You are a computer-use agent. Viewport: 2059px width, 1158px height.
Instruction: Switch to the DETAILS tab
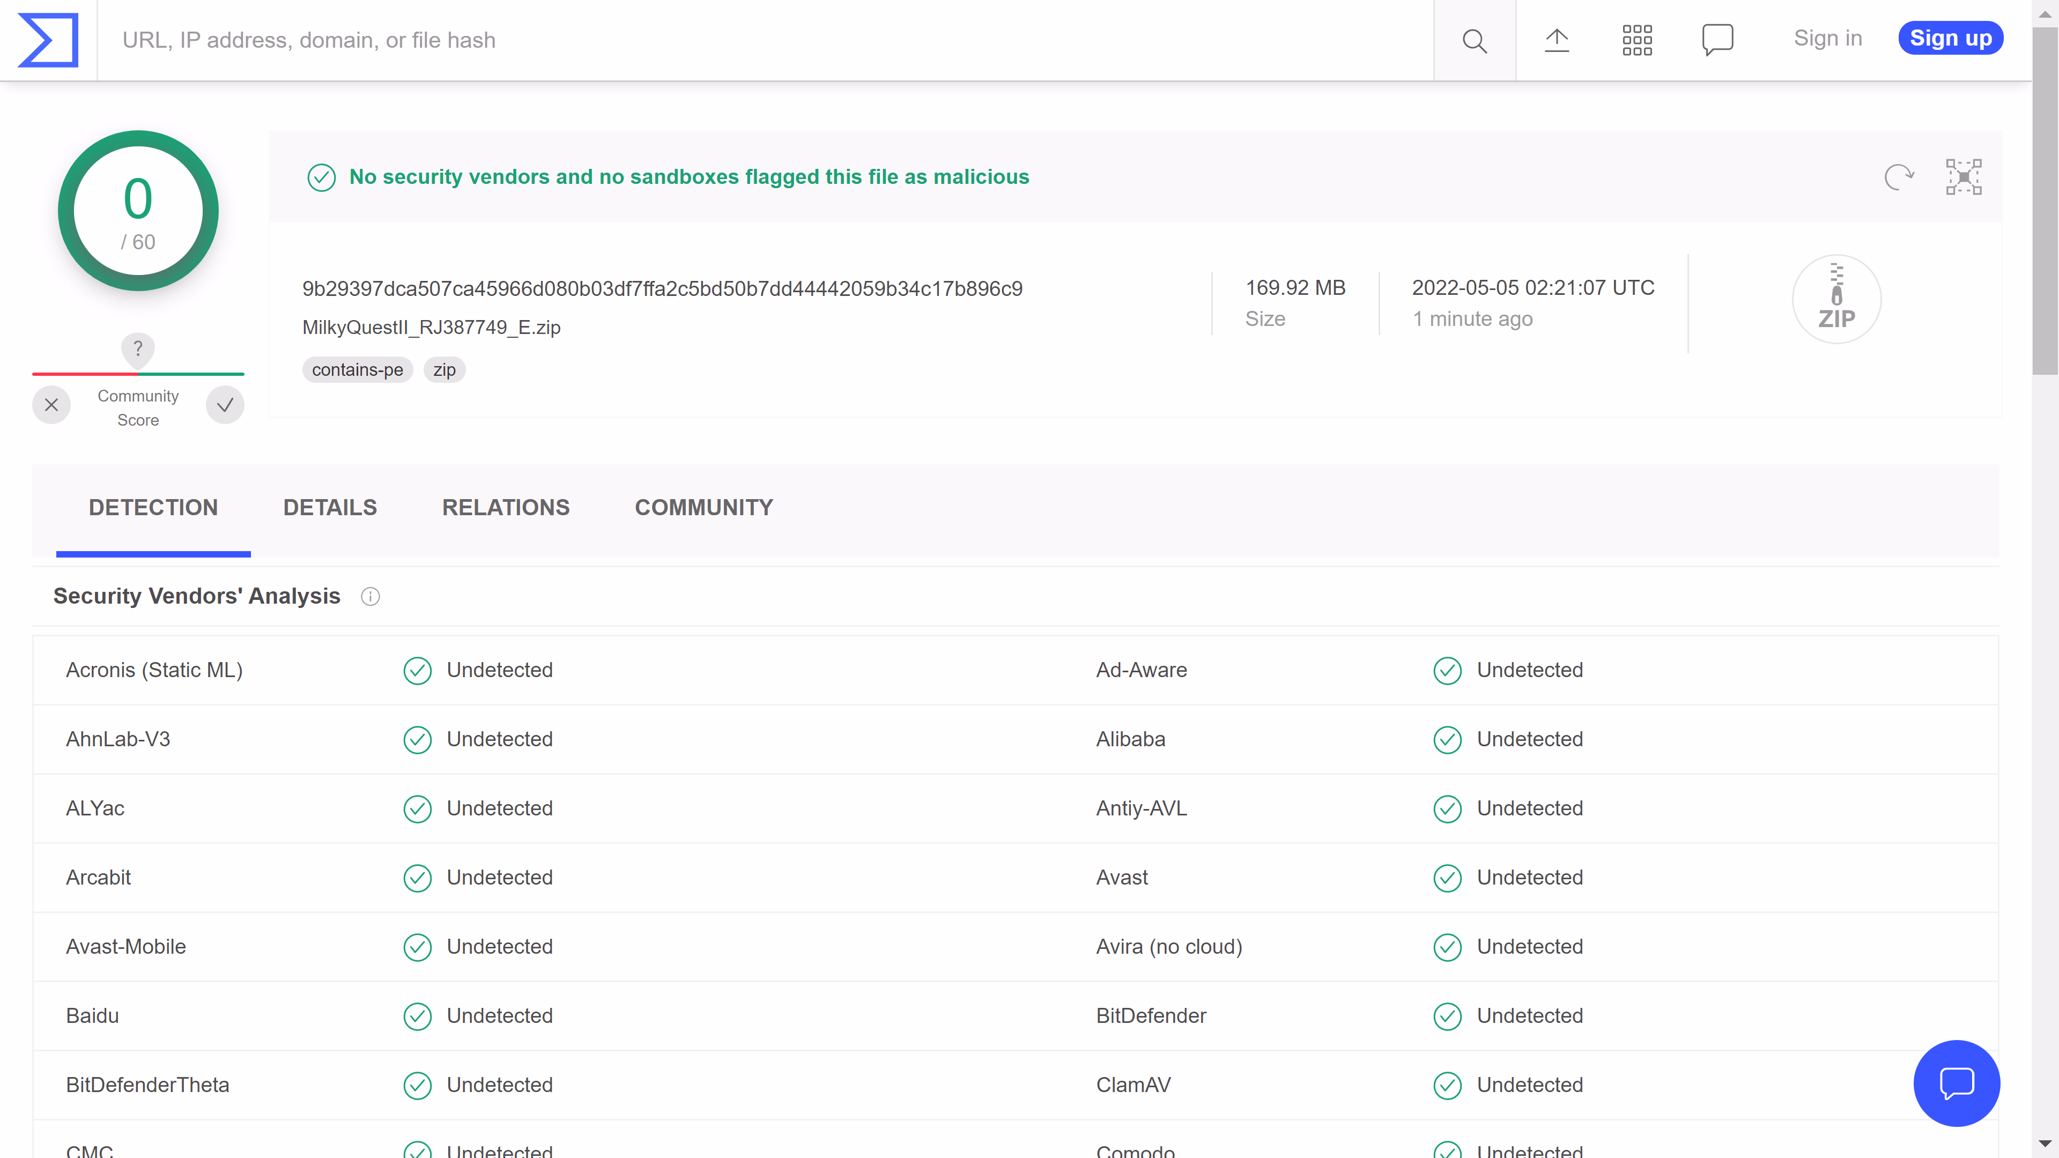click(330, 508)
